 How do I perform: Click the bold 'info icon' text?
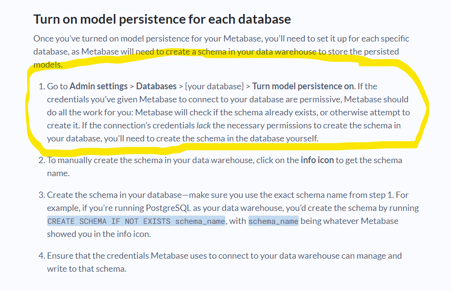317,160
